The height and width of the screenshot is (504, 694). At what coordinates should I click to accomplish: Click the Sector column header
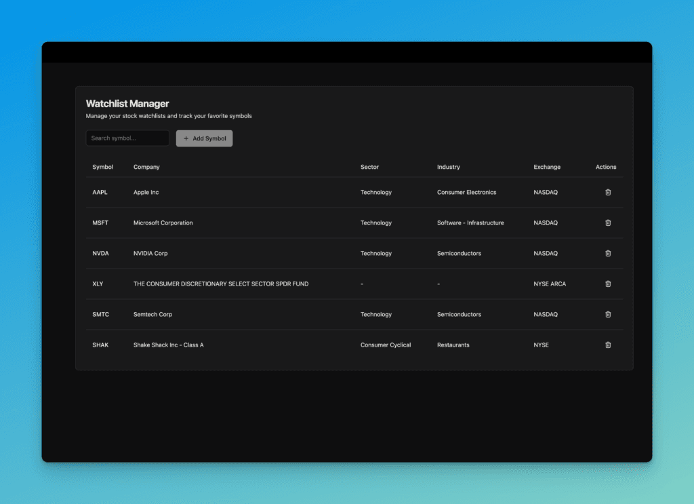(x=369, y=167)
